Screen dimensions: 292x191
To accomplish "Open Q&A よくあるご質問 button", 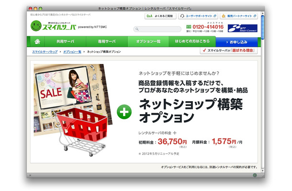I will [160, 16].
